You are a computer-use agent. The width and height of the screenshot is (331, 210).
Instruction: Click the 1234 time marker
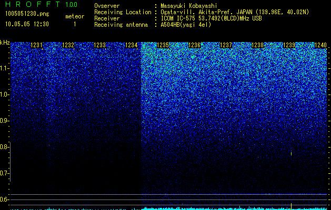click(132, 45)
